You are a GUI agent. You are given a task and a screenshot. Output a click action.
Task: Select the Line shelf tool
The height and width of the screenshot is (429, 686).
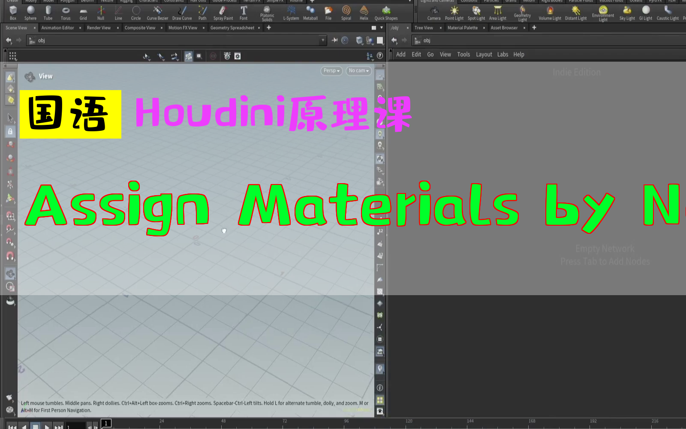118,13
